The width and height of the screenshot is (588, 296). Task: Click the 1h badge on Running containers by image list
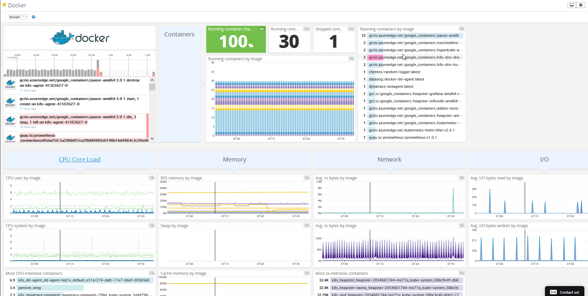[x=462, y=29]
